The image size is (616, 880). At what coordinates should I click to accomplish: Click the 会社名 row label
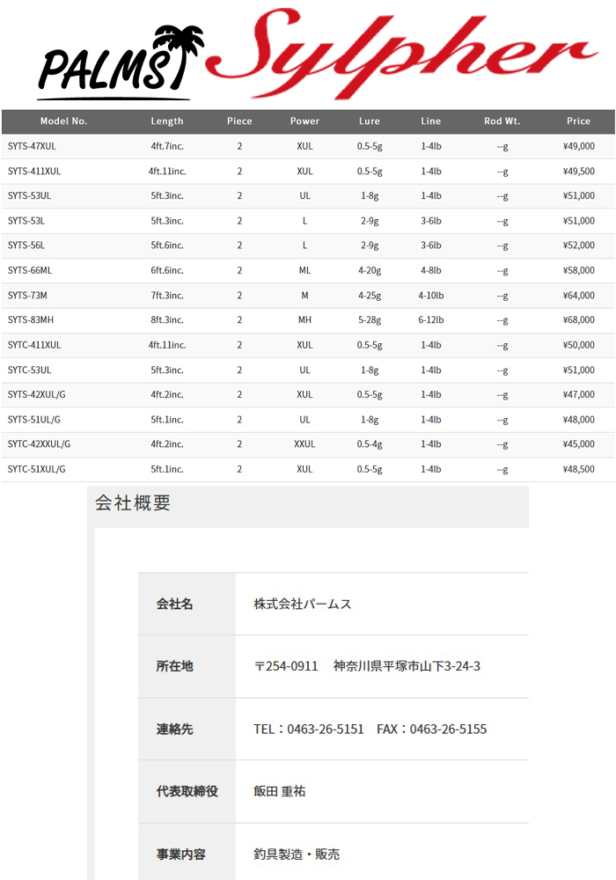174,605
